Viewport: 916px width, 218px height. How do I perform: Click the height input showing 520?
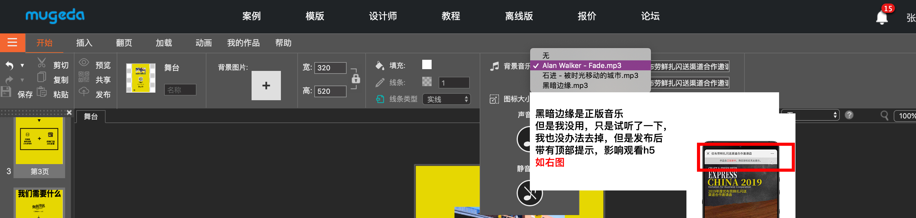click(x=330, y=91)
